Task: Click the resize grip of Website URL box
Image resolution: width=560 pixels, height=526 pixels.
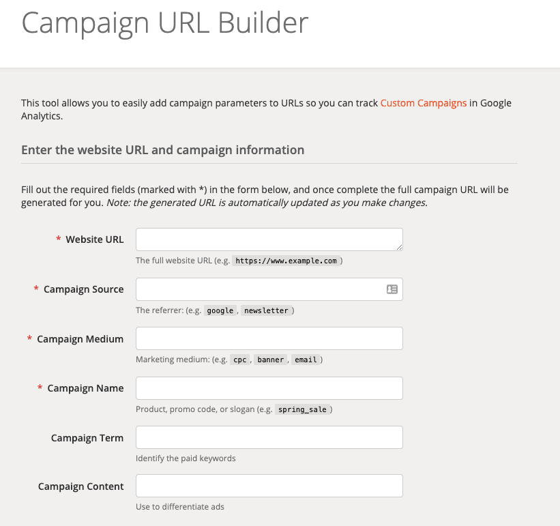Action: tap(399, 247)
